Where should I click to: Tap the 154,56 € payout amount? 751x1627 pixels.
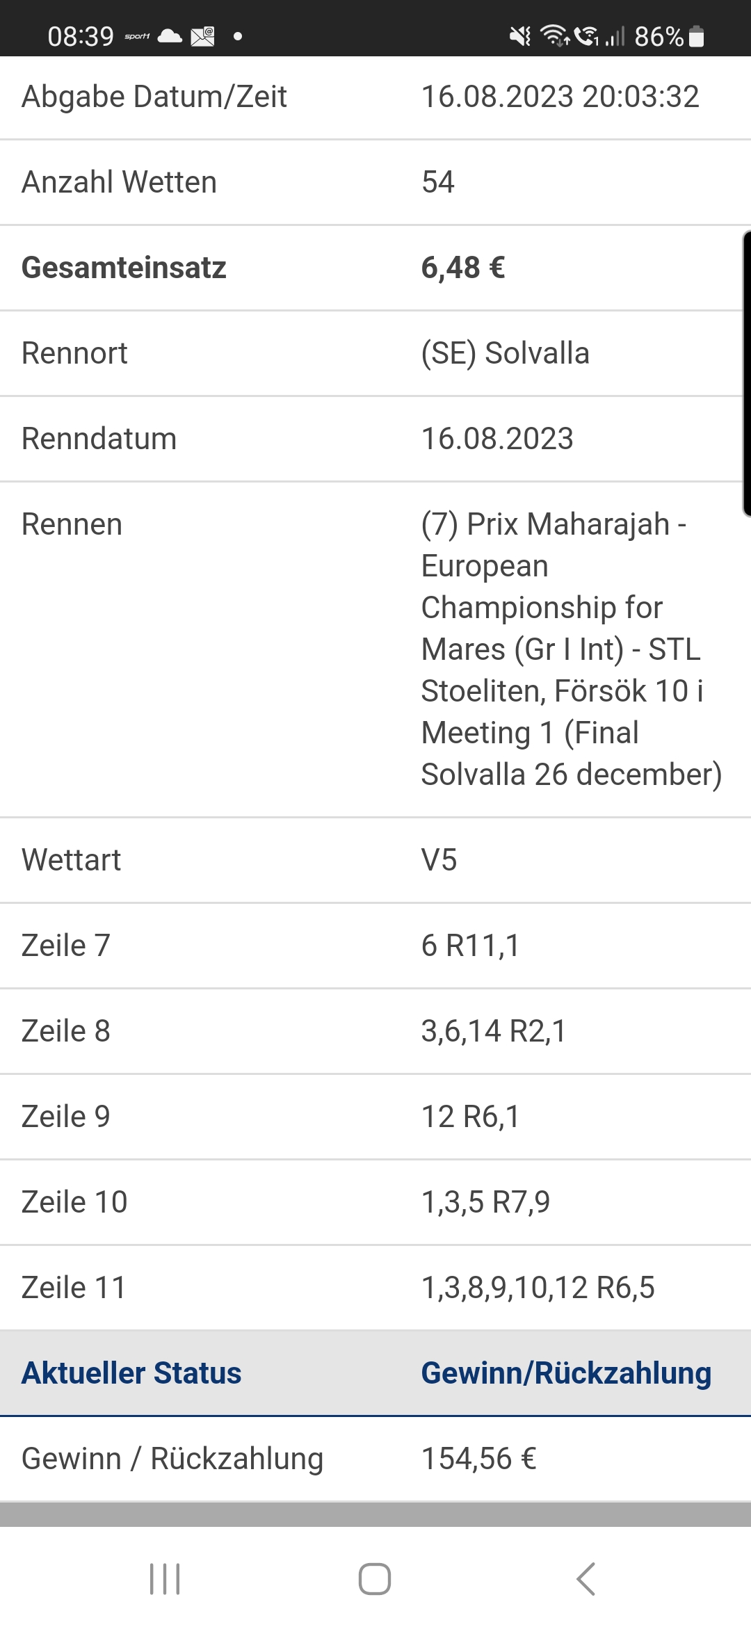point(479,1459)
